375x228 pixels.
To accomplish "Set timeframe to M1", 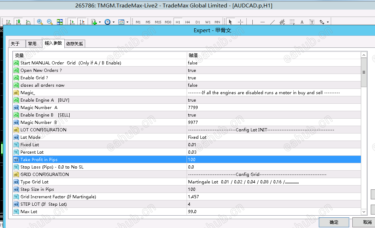I will click(x=138, y=22).
